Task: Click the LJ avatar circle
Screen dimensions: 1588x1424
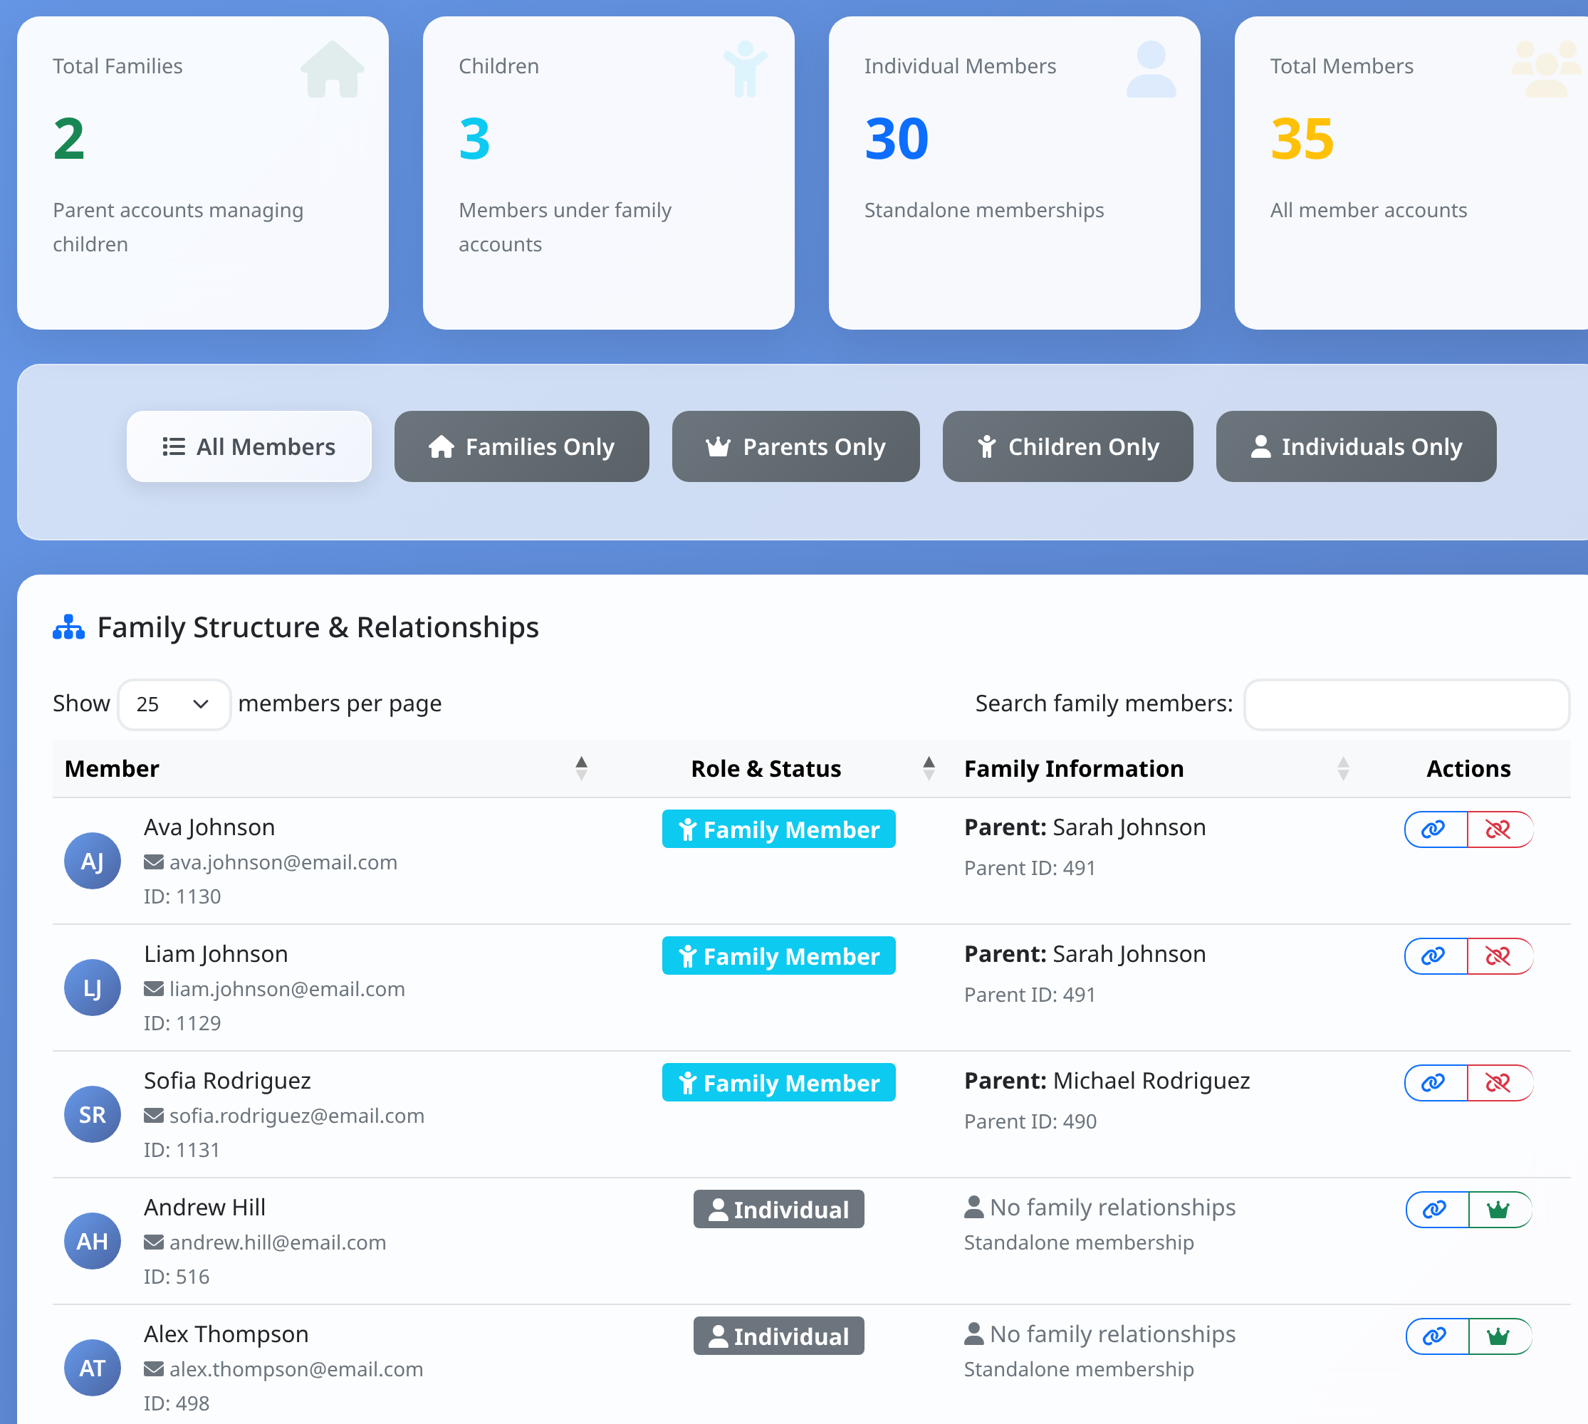Action: [93, 988]
